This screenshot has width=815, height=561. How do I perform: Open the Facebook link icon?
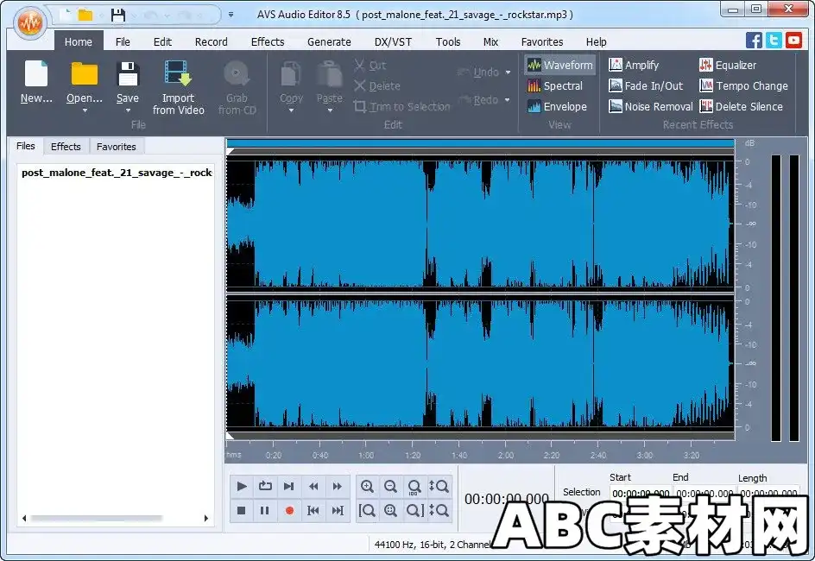(754, 40)
